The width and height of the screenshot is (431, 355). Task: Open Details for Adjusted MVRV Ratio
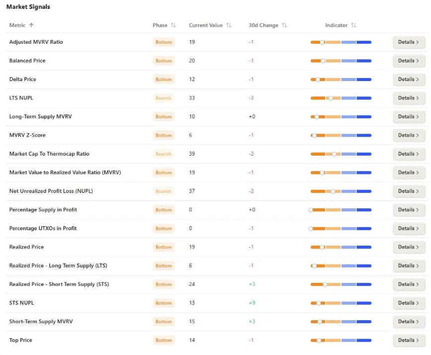(409, 42)
